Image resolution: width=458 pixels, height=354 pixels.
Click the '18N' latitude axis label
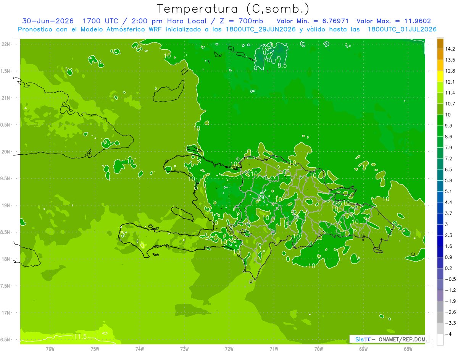[x=6, y=259]
